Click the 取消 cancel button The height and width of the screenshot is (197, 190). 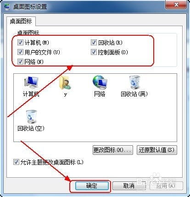(x=129, y=186)
